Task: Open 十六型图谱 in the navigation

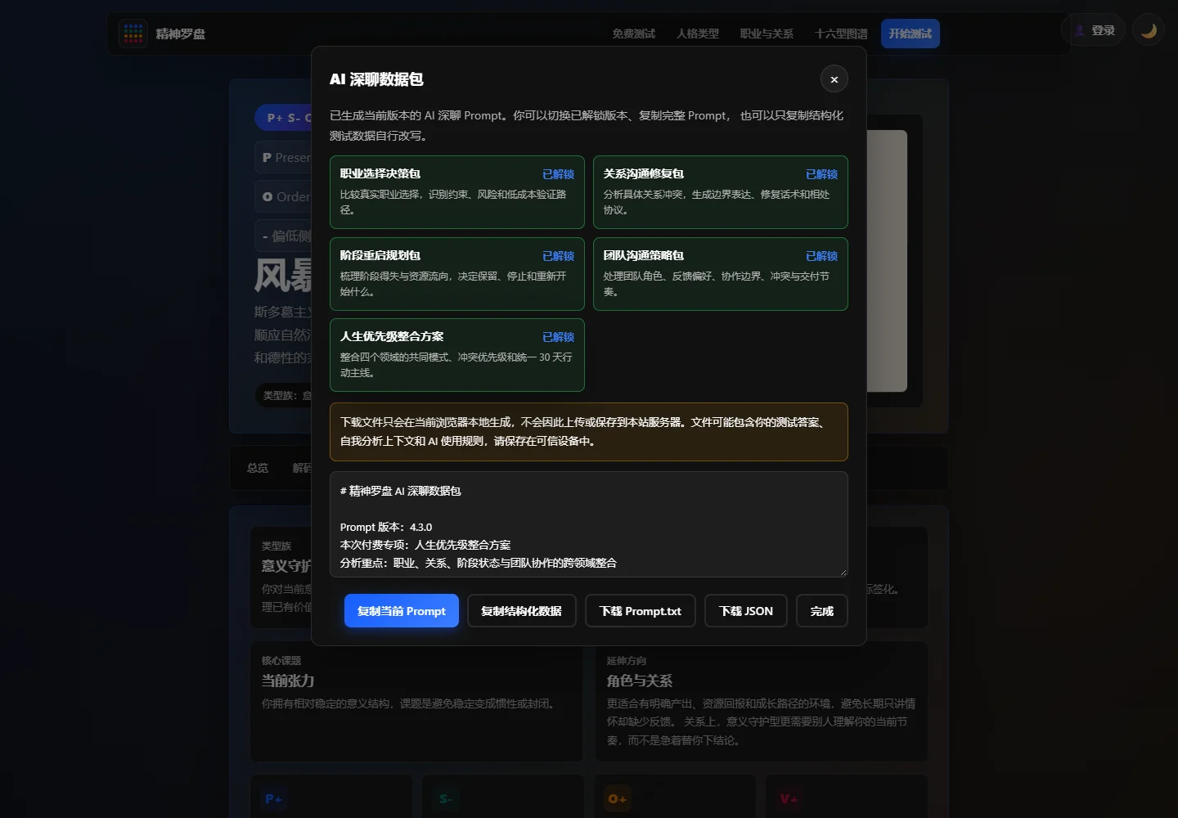Action: coord(841,34)
